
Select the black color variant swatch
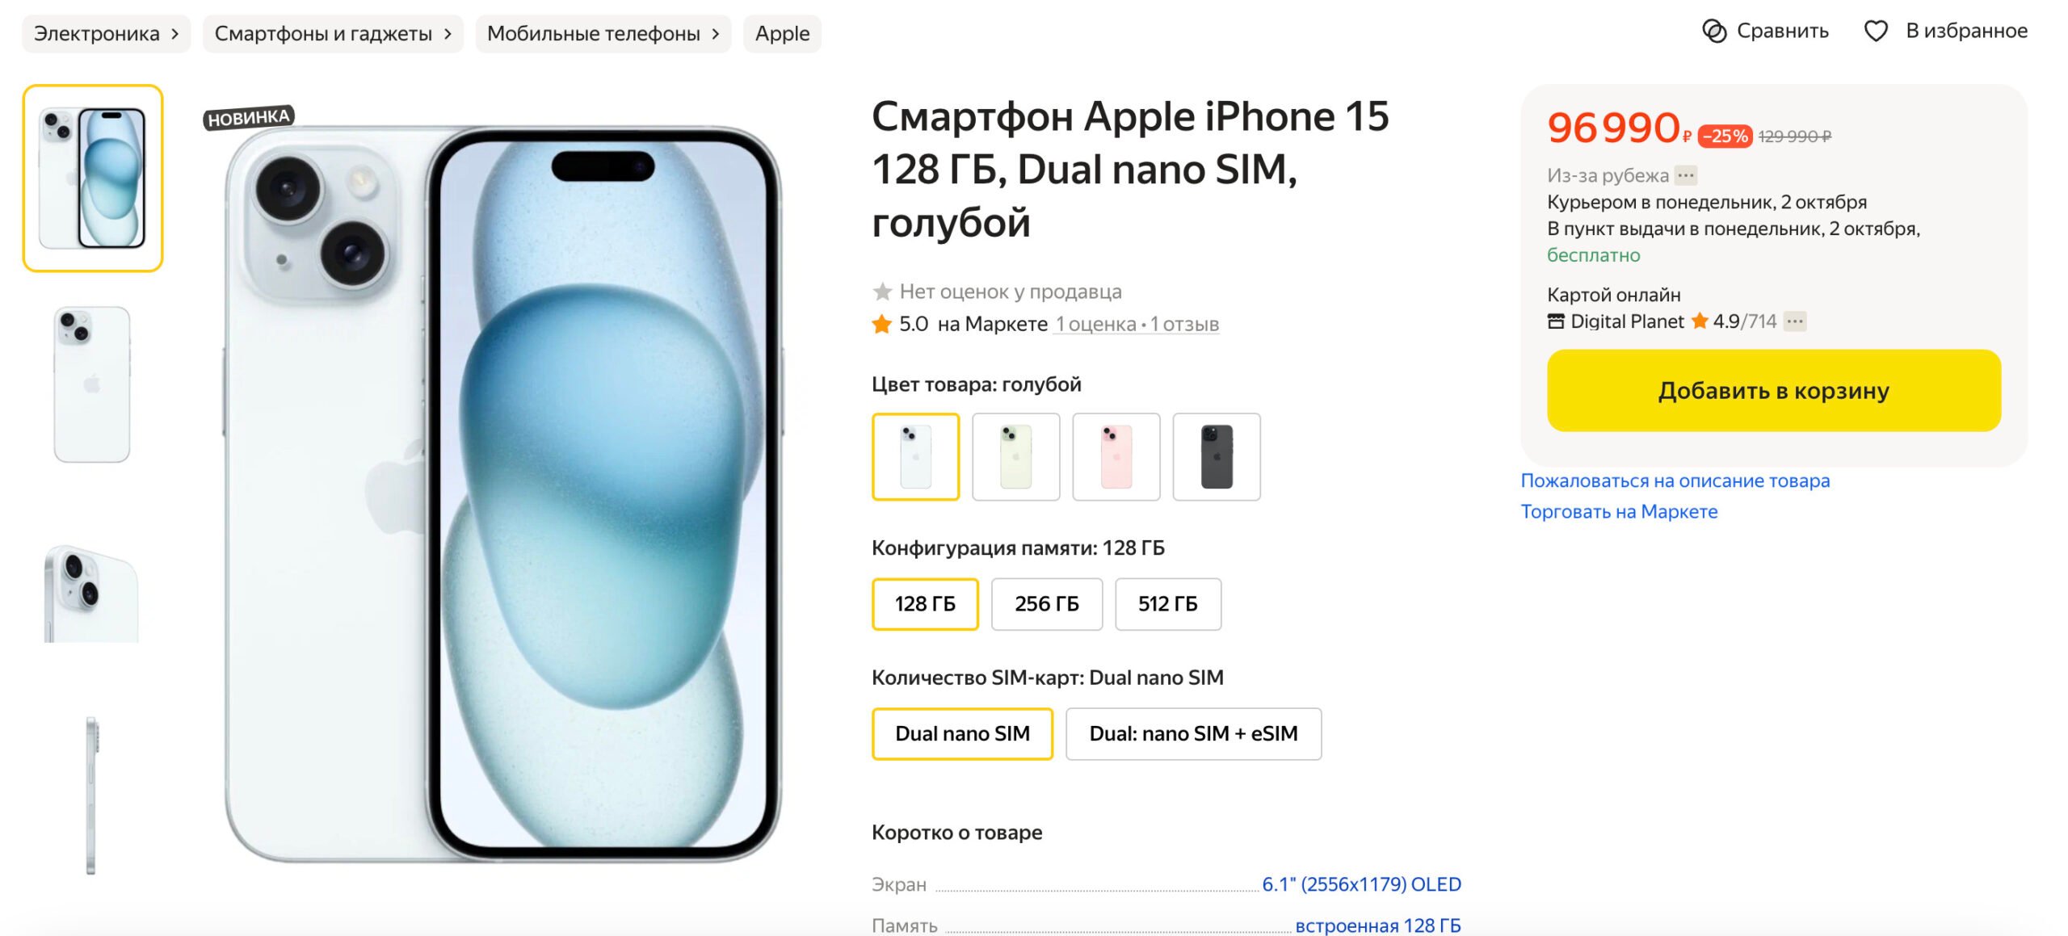1215,456
